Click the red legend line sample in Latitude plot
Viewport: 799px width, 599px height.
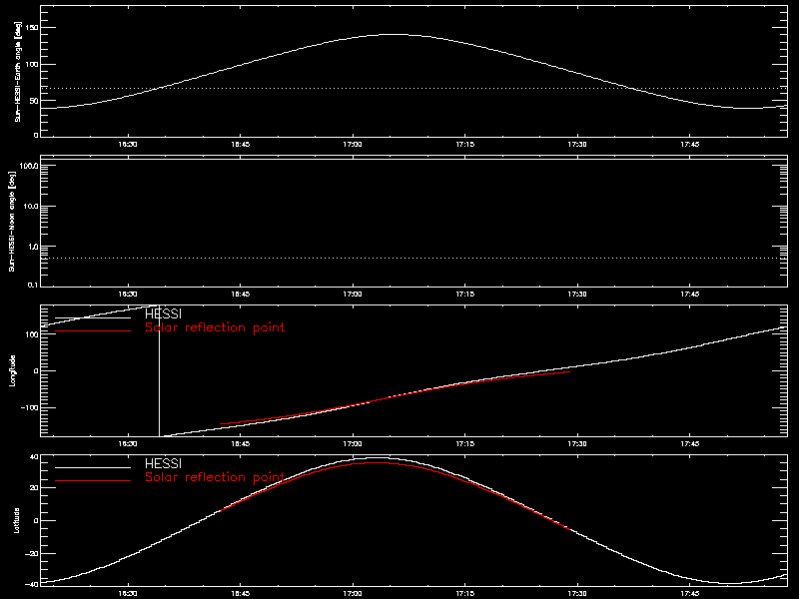[x=93, y=481]
